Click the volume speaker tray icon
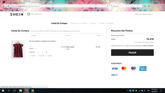 (x=145, y=90)
